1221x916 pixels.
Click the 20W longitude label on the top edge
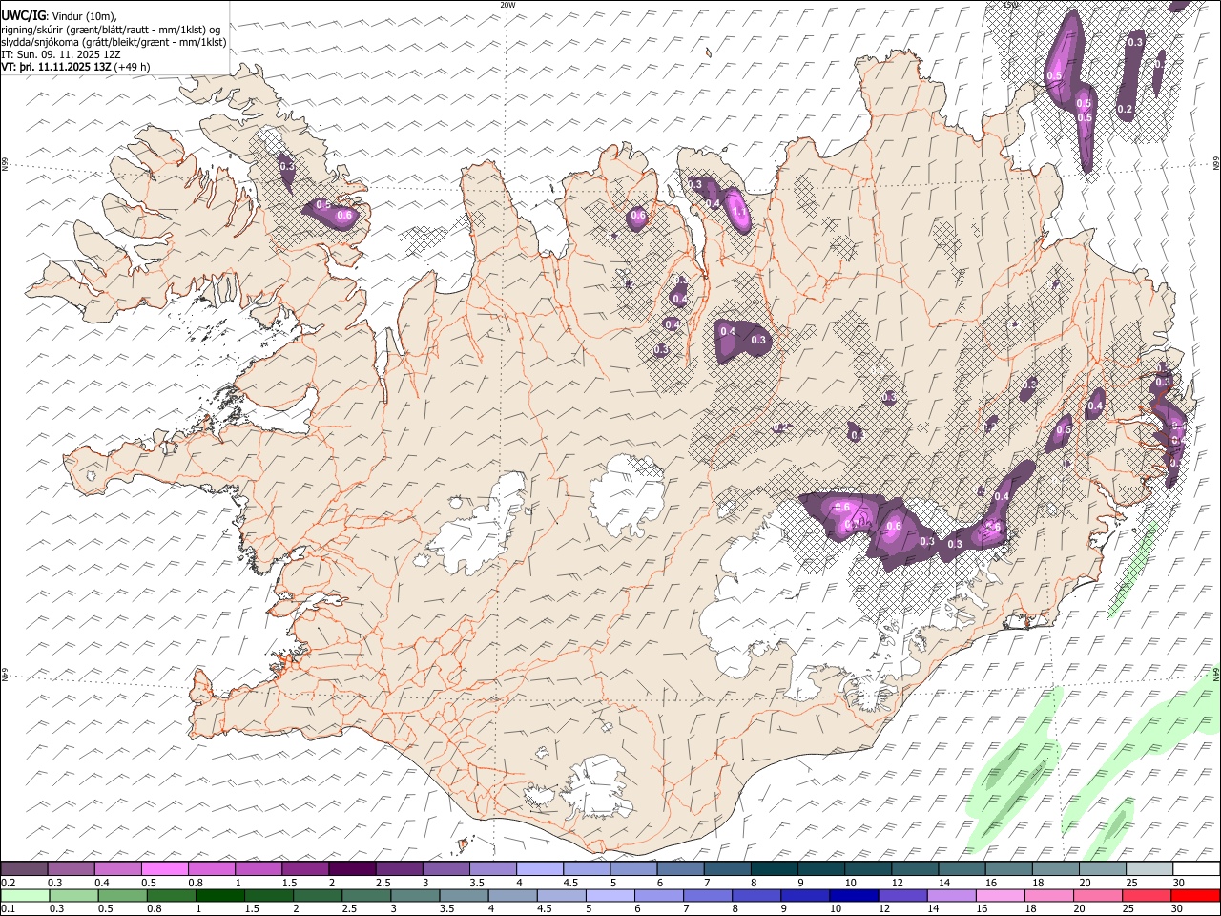507,5
